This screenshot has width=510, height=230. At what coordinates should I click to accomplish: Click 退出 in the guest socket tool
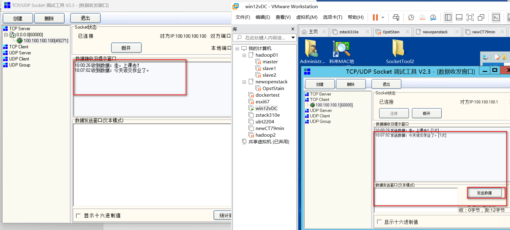(386, 84)
